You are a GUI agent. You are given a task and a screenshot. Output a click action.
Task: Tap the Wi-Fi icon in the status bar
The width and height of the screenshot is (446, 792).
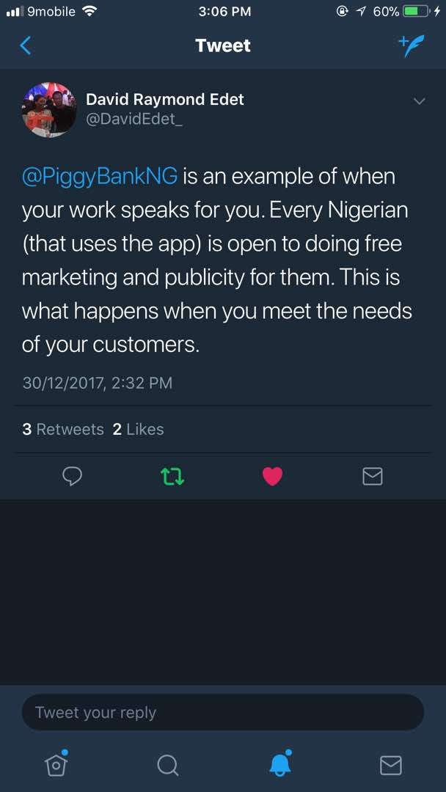click(89, 11)
